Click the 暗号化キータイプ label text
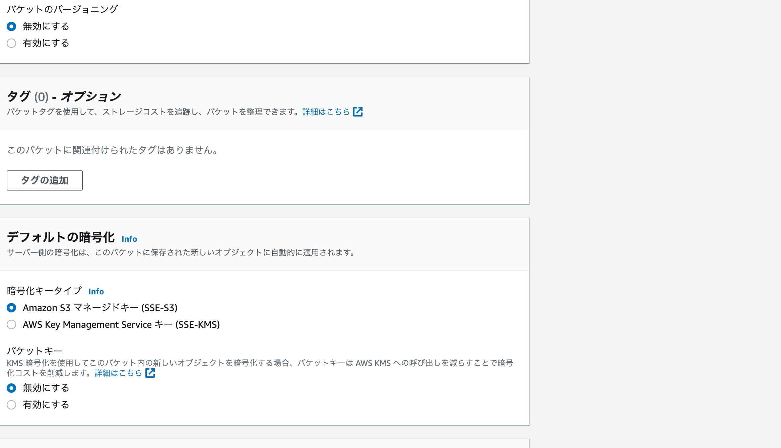 pos(44,291)
